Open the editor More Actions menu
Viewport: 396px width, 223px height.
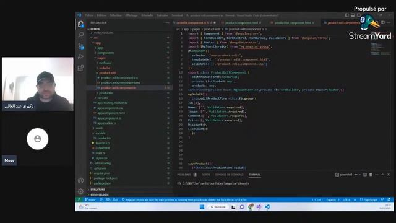click(x=389, y=22)
